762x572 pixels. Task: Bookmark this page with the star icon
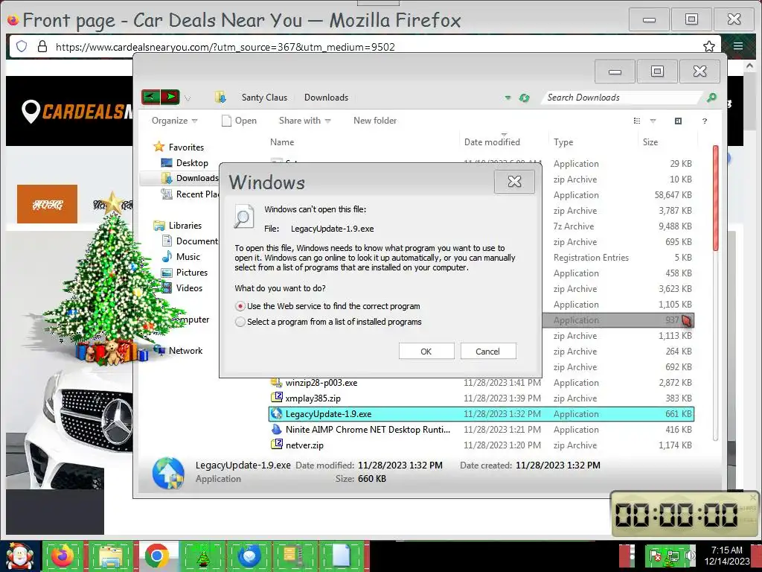tap(709, 46)
